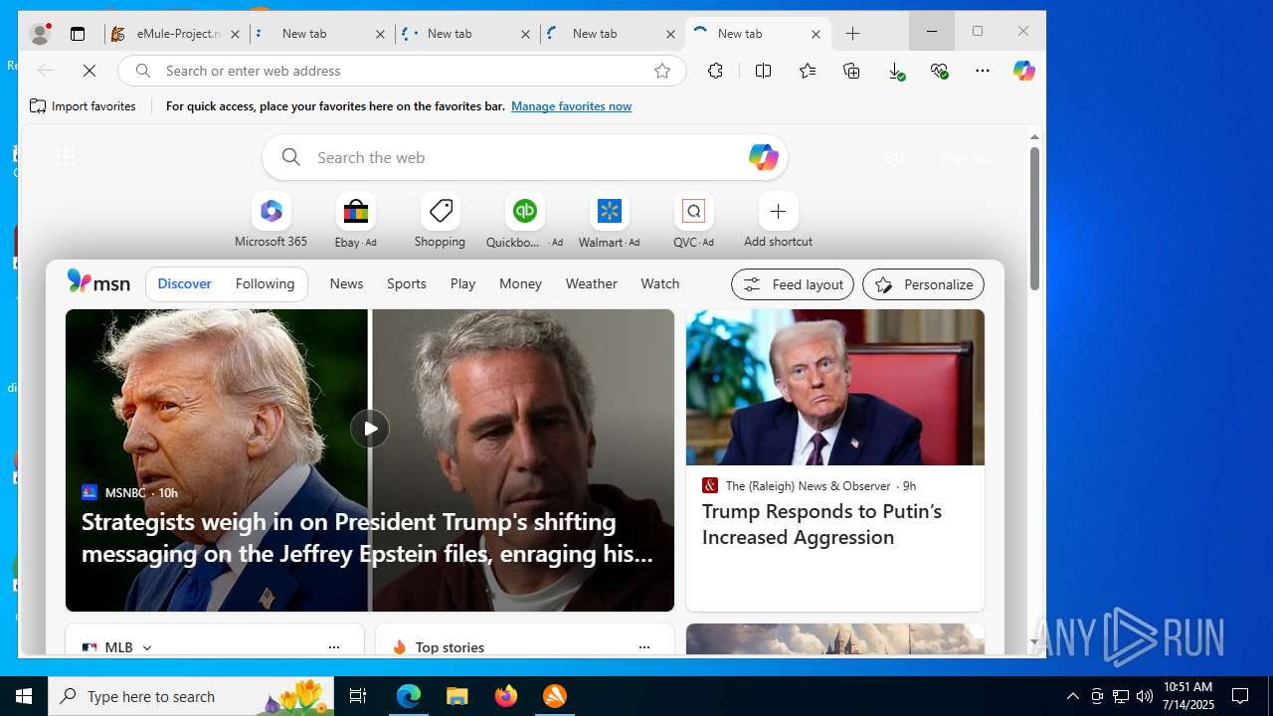Click Copilot icon in search box
Screen dimensions: 1273x716
(763, 157)
